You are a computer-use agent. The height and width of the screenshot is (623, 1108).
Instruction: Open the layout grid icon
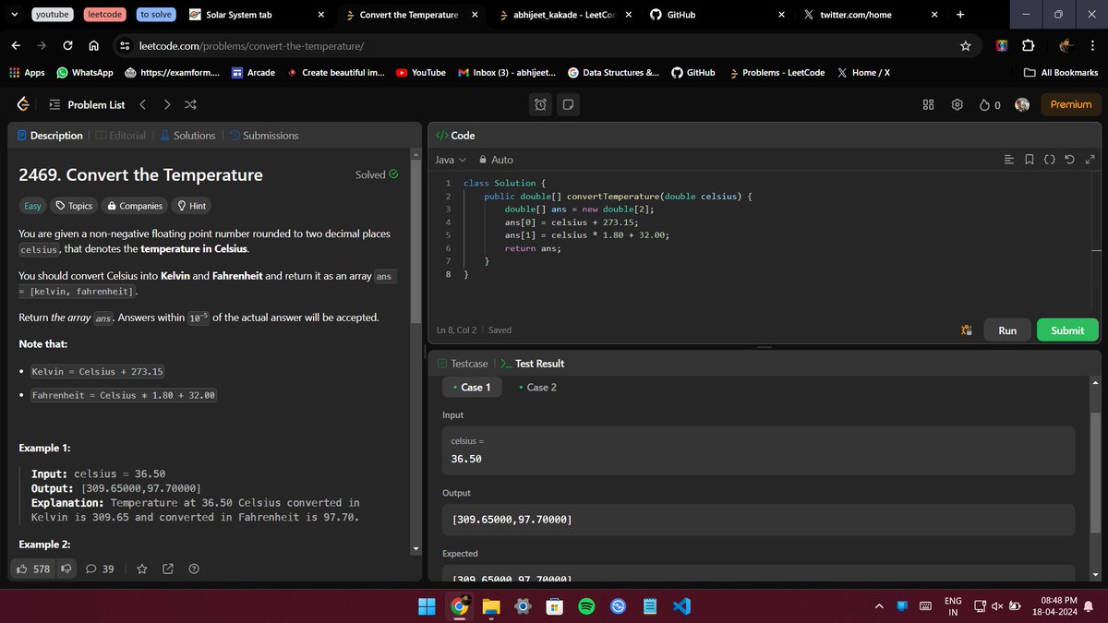pyautogui.click(x=929, y=104)
